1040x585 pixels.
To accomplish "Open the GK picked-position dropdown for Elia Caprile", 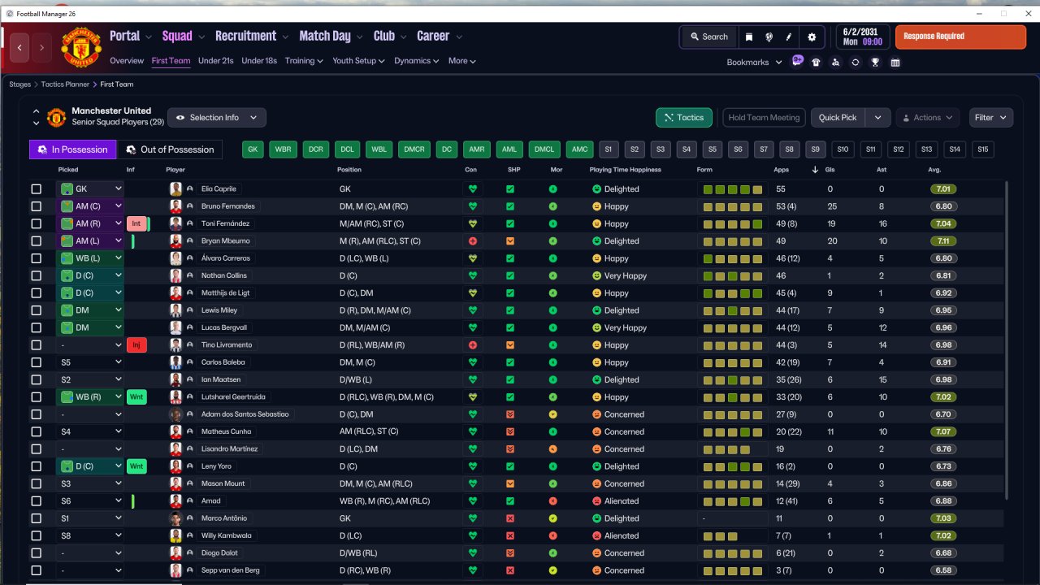I will (90, 189).
